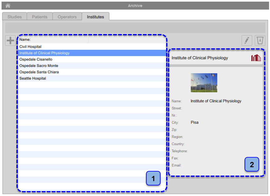Click the Name value in details panel
Screen dimensions: 270x196
coord(216,101)
